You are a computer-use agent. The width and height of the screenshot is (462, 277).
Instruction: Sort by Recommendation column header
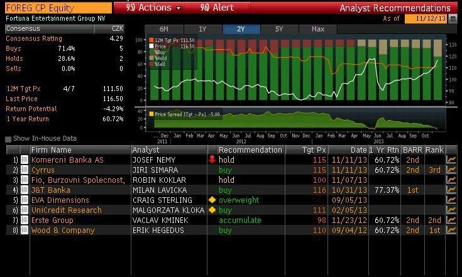pos(250,150)
